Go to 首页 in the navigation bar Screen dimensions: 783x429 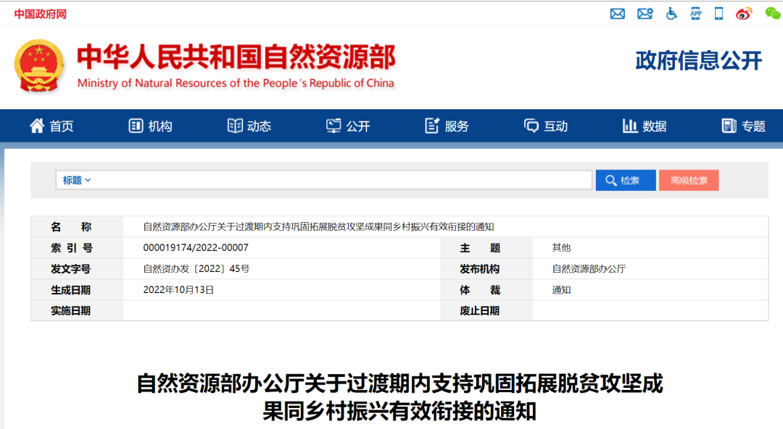point(51,126)
